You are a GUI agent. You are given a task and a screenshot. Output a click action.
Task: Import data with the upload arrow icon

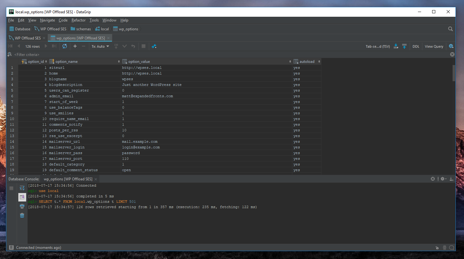pyautogui.click(x=404, y=46)
